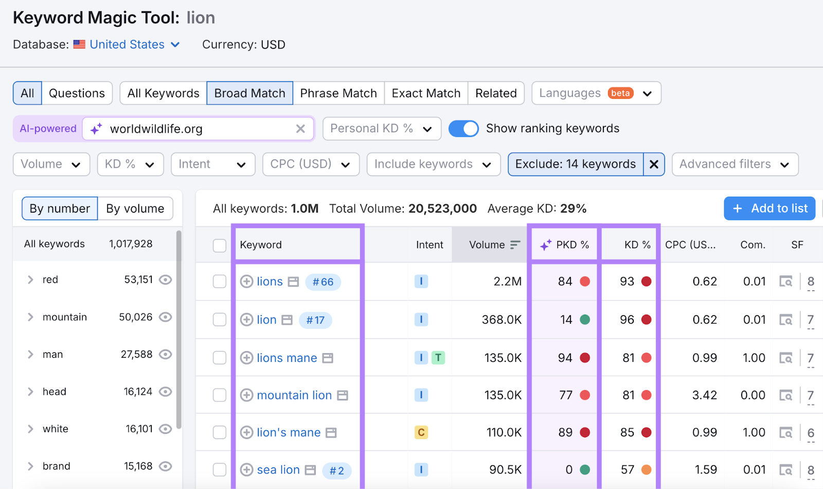Click the AI sparkle icon in domain field
Viewport: 823px width, 489px height.
click(96, 129)
